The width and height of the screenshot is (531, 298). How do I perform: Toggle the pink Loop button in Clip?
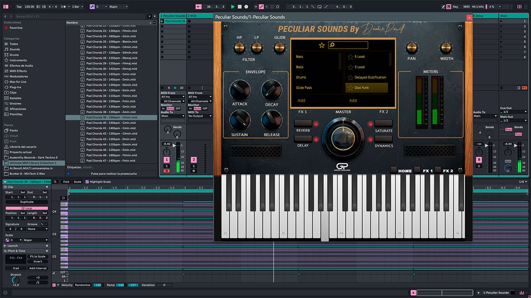[x=27, y=208]
